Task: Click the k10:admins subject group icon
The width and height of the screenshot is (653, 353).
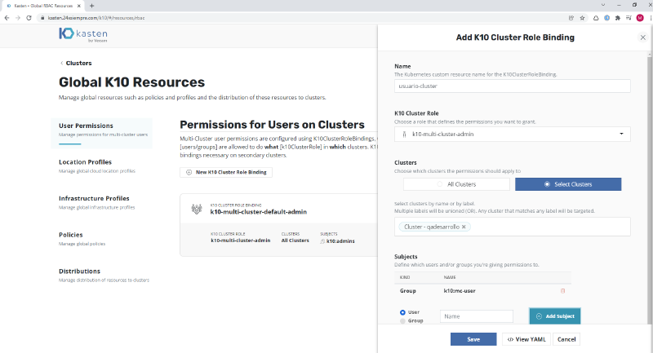Action: coord(322,241)
